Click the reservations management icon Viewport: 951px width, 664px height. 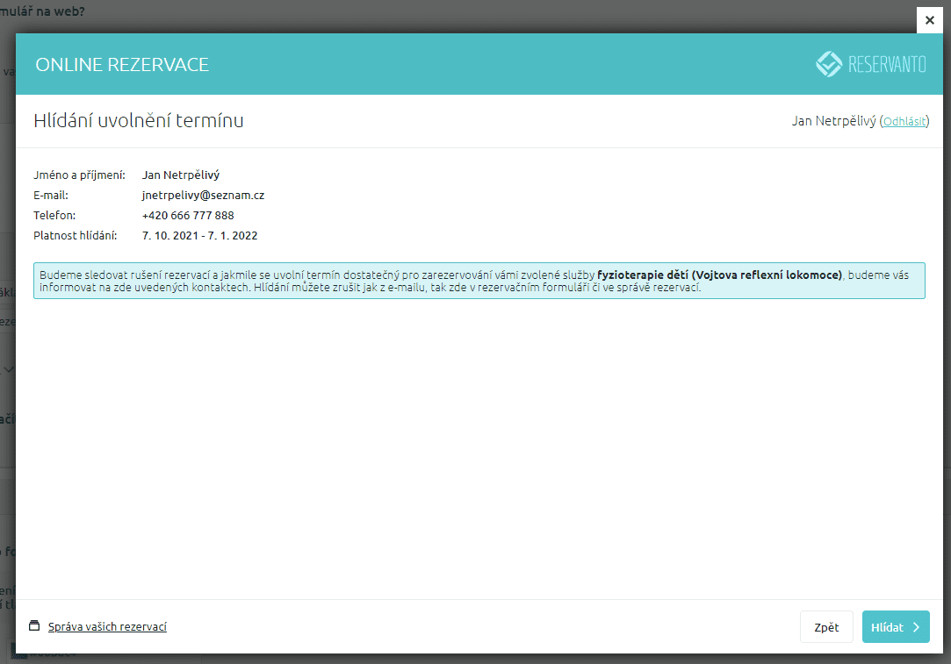pyautogui.click(x=34, y=626)
